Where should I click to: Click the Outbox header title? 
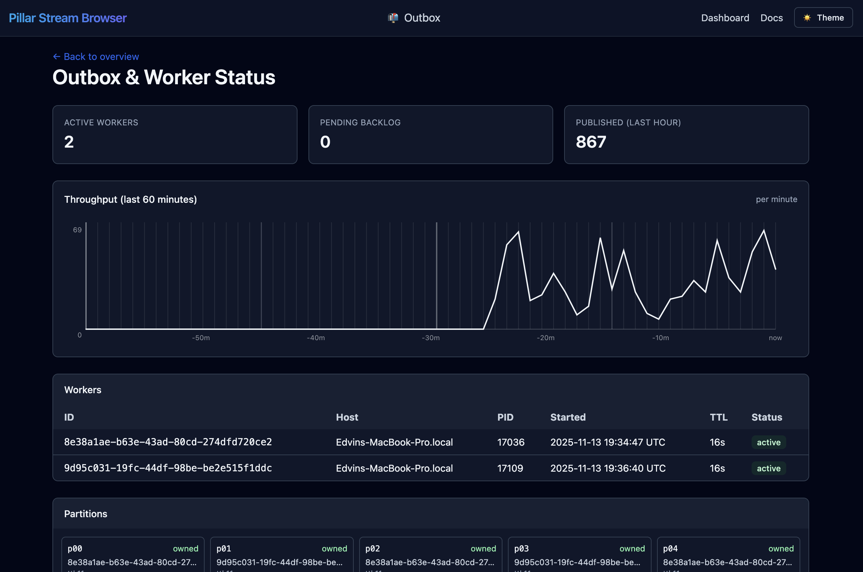coord(422,18)
